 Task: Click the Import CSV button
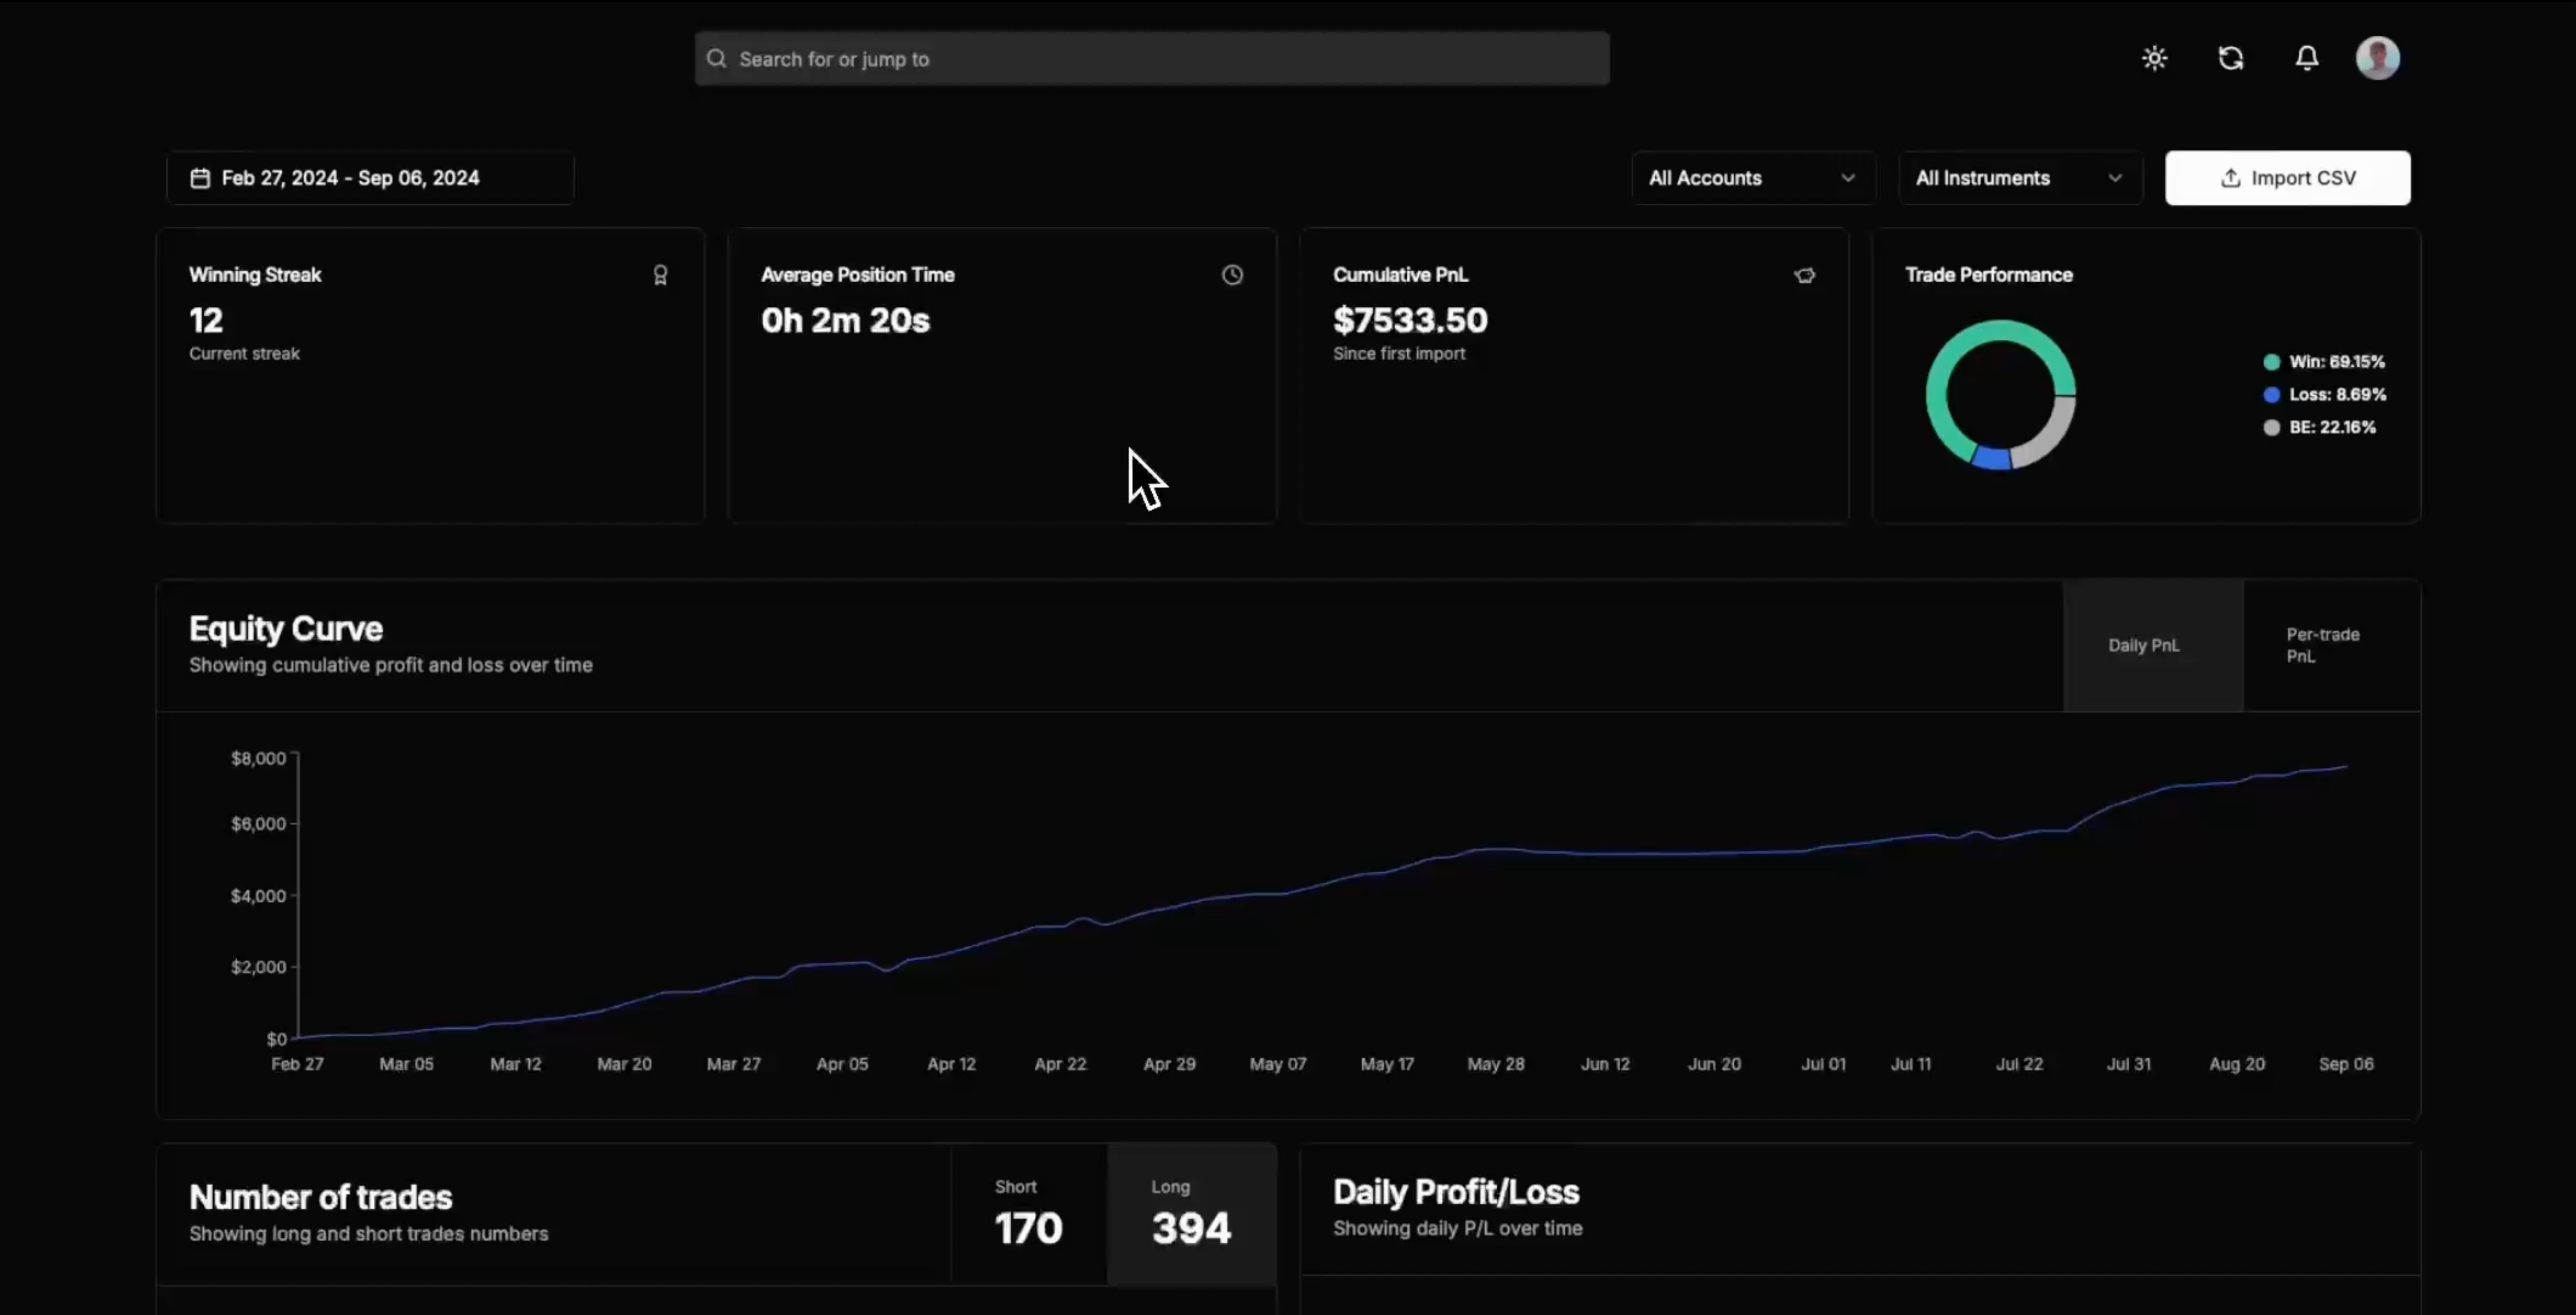point(2287,178)
